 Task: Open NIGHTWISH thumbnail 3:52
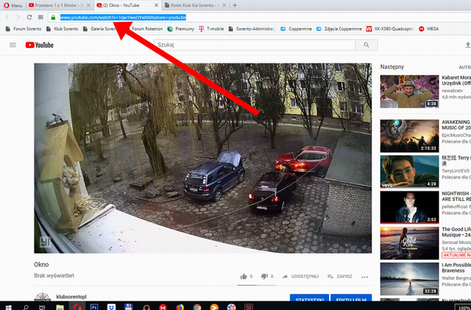pyautogui.click(x=410, y=207)
